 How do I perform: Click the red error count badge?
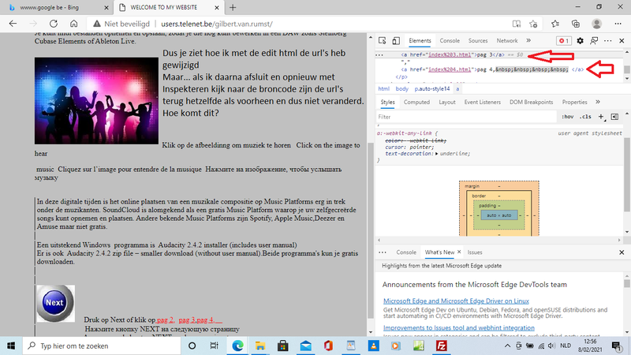coord(564,41)
